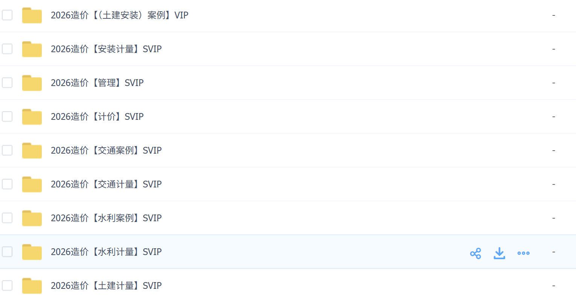
Task: Click the 土建计量 folder icon
Action: tap(32, 286)
